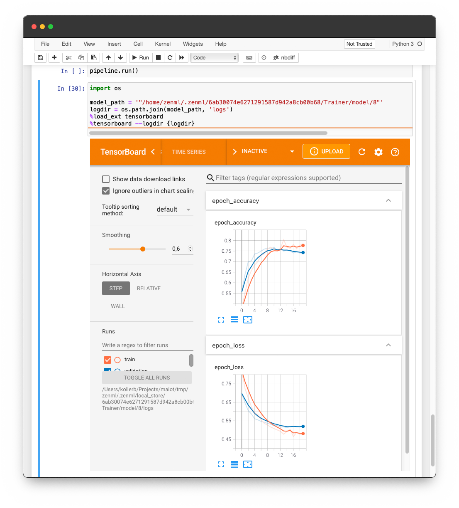Refresh the TensorBoard data
Screen dimensions: 459x508
361,152
